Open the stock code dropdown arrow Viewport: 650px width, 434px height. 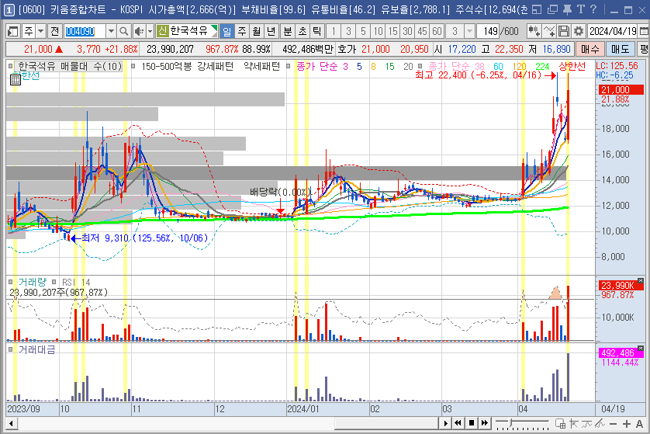pos(111,31)
